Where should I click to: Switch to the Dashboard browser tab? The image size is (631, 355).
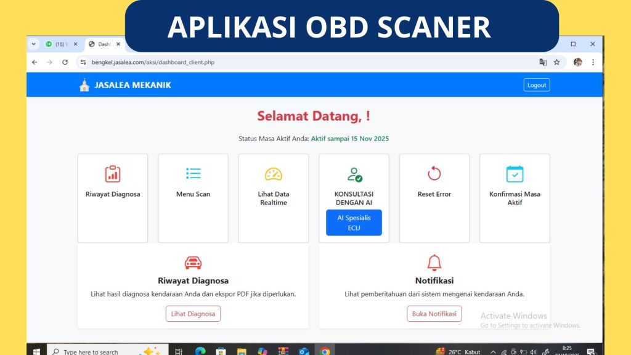(104, 44)
